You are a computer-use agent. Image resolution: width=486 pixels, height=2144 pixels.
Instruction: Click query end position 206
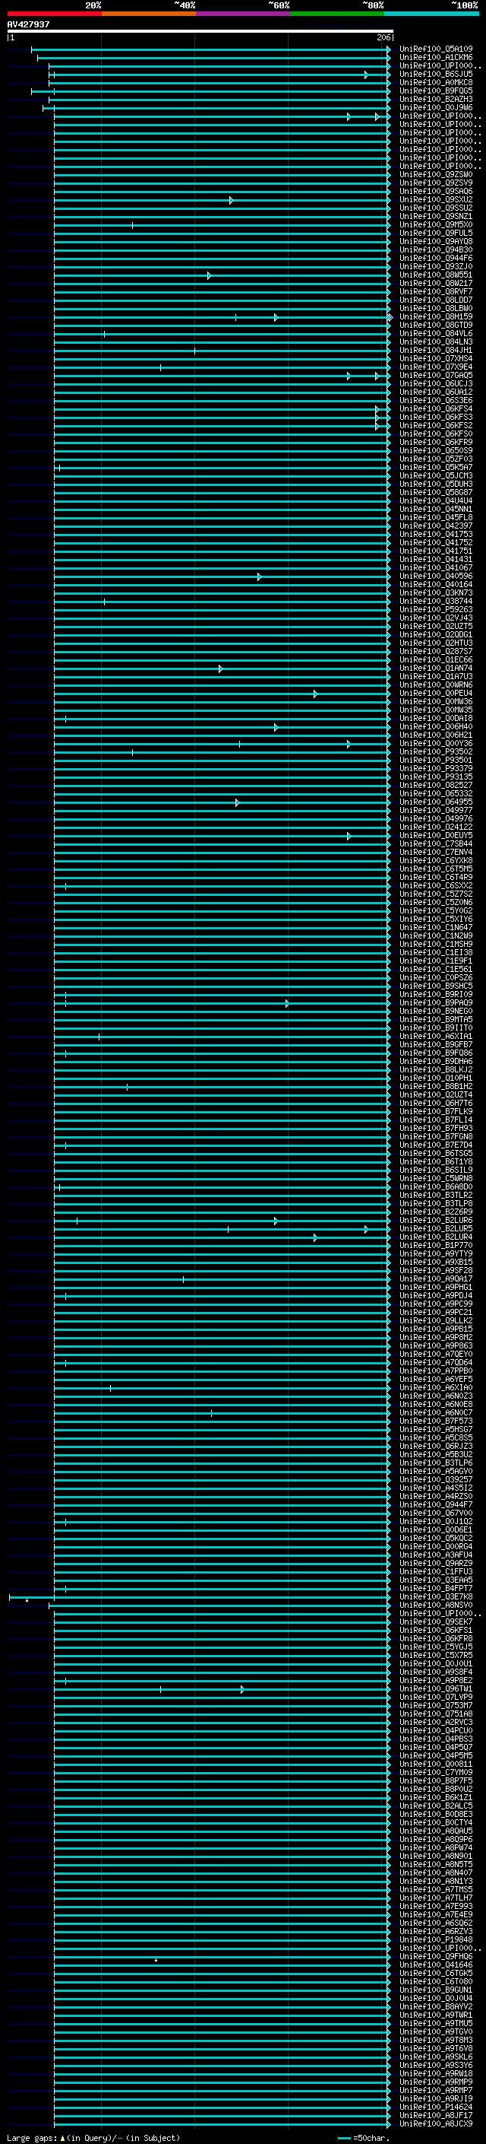[x=383, y=37]
